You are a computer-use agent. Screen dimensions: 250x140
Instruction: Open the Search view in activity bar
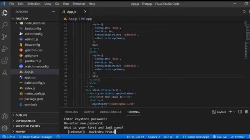point(4,25)
